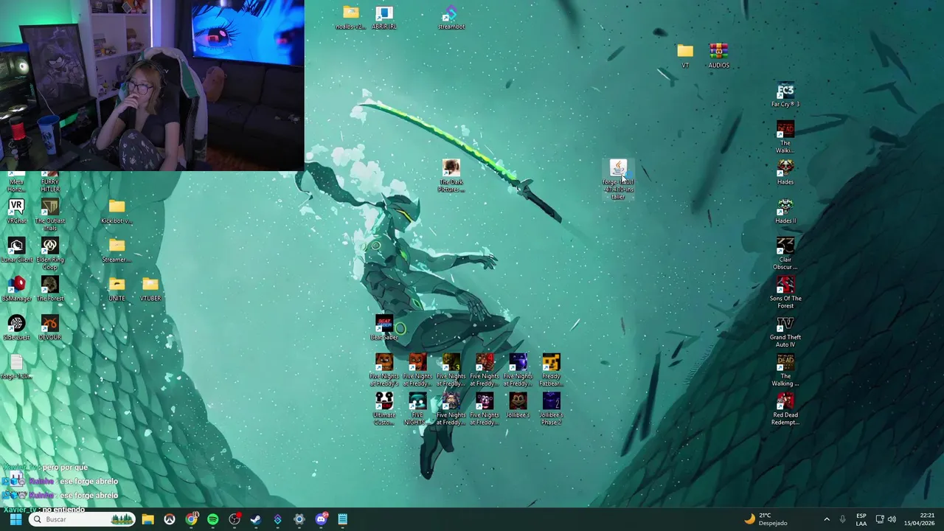Screen dimensions: 944x531
Task: Select the Hades game icon
Action: click(x=785, y=172)
